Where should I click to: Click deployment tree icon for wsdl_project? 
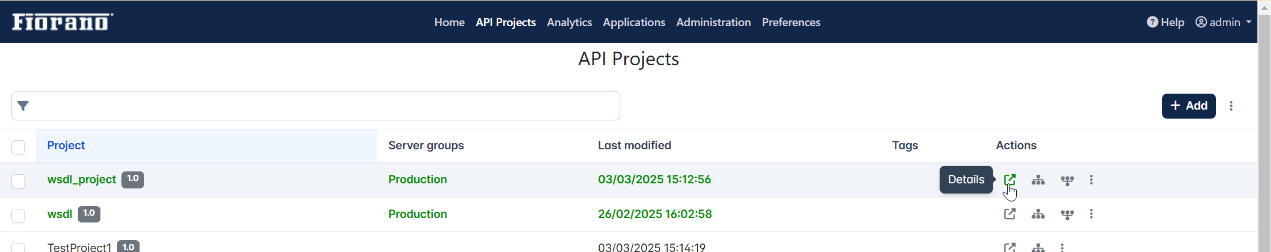(x=1067, y=180)
